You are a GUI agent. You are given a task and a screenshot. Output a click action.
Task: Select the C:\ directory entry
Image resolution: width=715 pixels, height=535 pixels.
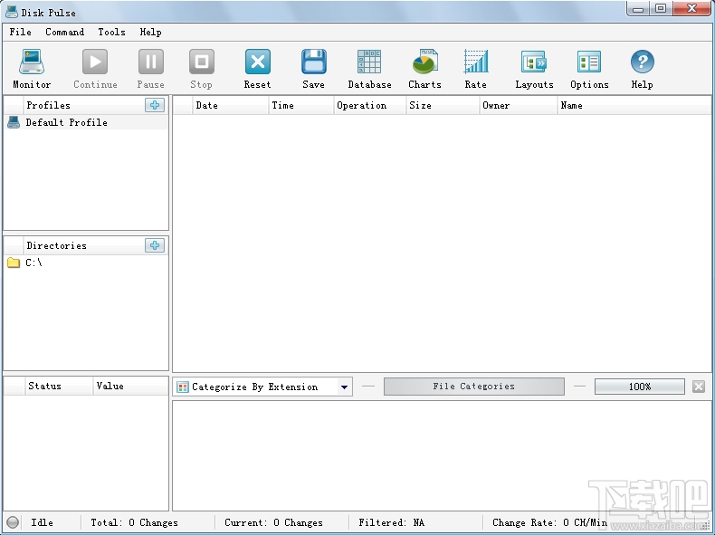[x=86, y=263]
